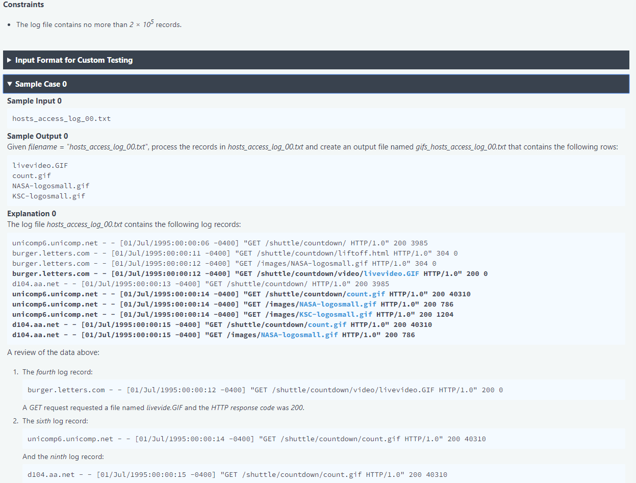The height and width of the screenshot is (483, 636).
Task: Click the sixth log record snippet
Action: coord(256,439)
